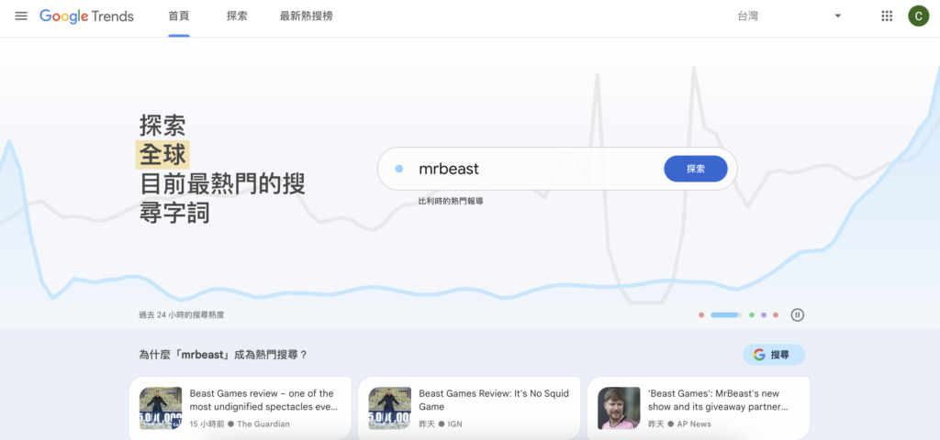The image size is (940, 440).
Task: Click the Google Trends logo
Action: coord(87,16)
